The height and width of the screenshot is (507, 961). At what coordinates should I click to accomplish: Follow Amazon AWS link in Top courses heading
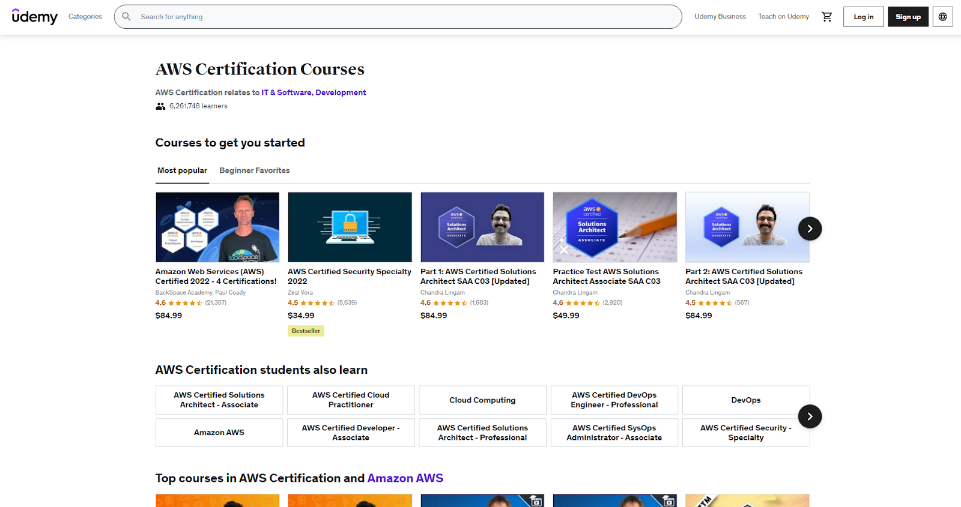point(405,478)
